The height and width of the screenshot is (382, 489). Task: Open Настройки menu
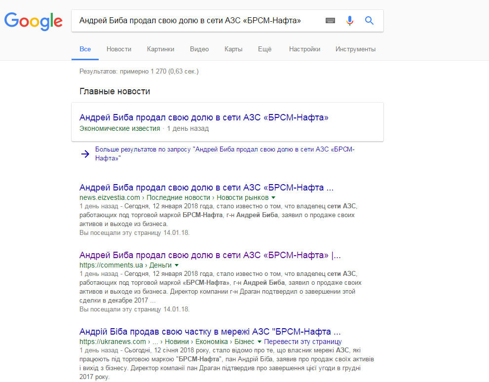click(304, 49)
